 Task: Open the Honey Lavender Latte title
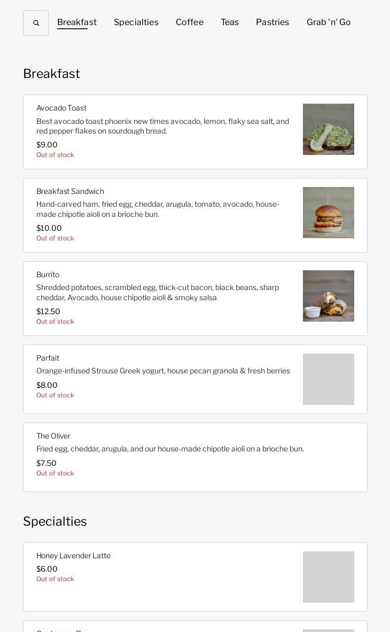[x=73, y=556]
